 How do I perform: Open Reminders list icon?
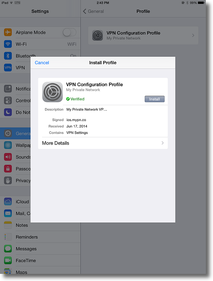pos(8,237)
